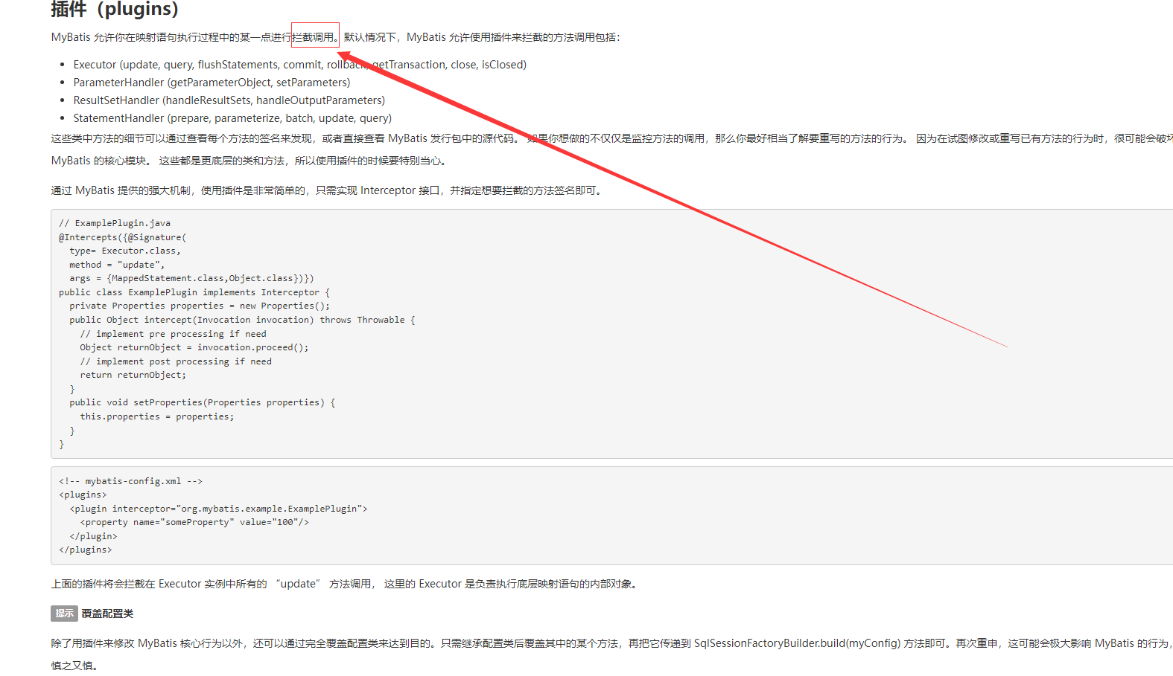This screenshot has height=676, width=1173.
Task: Click the 'return returnObject;' code line
Action: pyautogui.click(x=133, y=375)
